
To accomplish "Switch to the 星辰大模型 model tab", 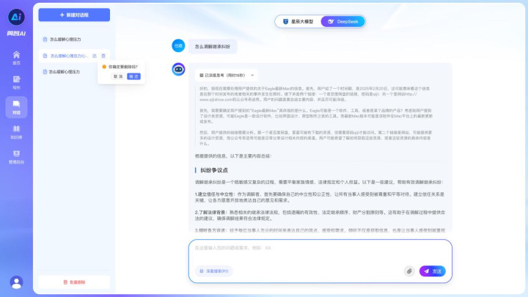I will (x=298, y=21).
